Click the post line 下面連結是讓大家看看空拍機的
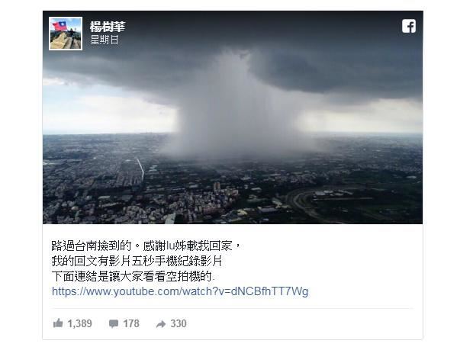The image size is (457, 347). (133, 276)
